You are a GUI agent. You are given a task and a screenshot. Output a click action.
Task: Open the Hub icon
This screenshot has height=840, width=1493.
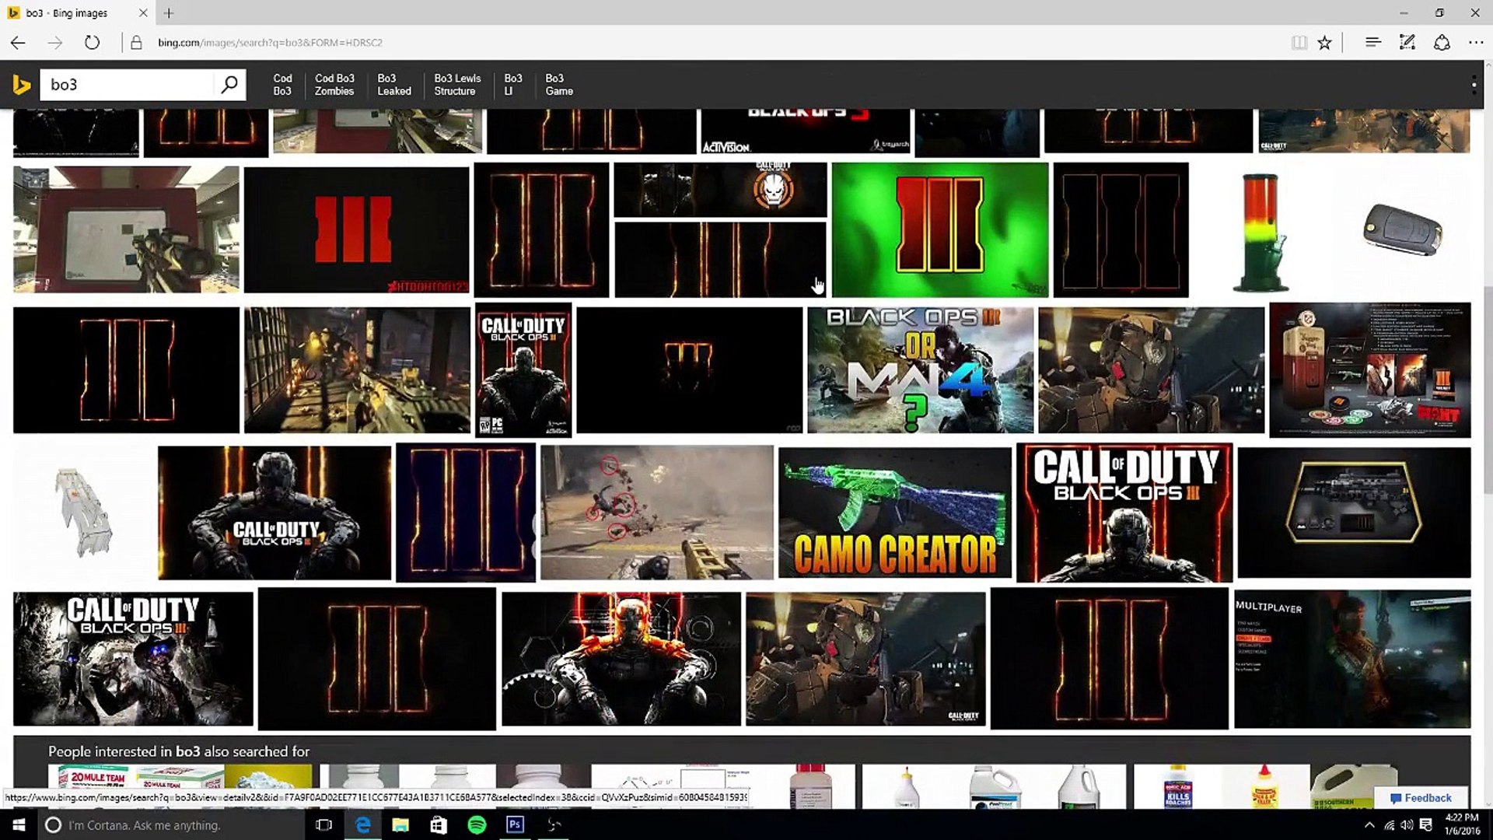[1372, 43]
